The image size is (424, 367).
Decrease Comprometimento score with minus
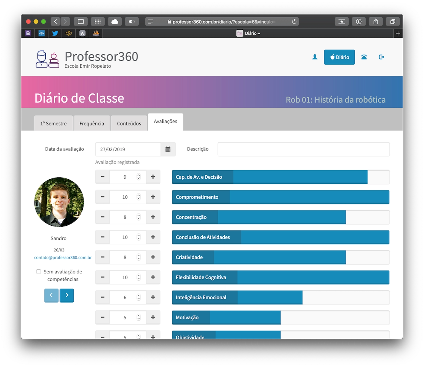tap(103, 197)
